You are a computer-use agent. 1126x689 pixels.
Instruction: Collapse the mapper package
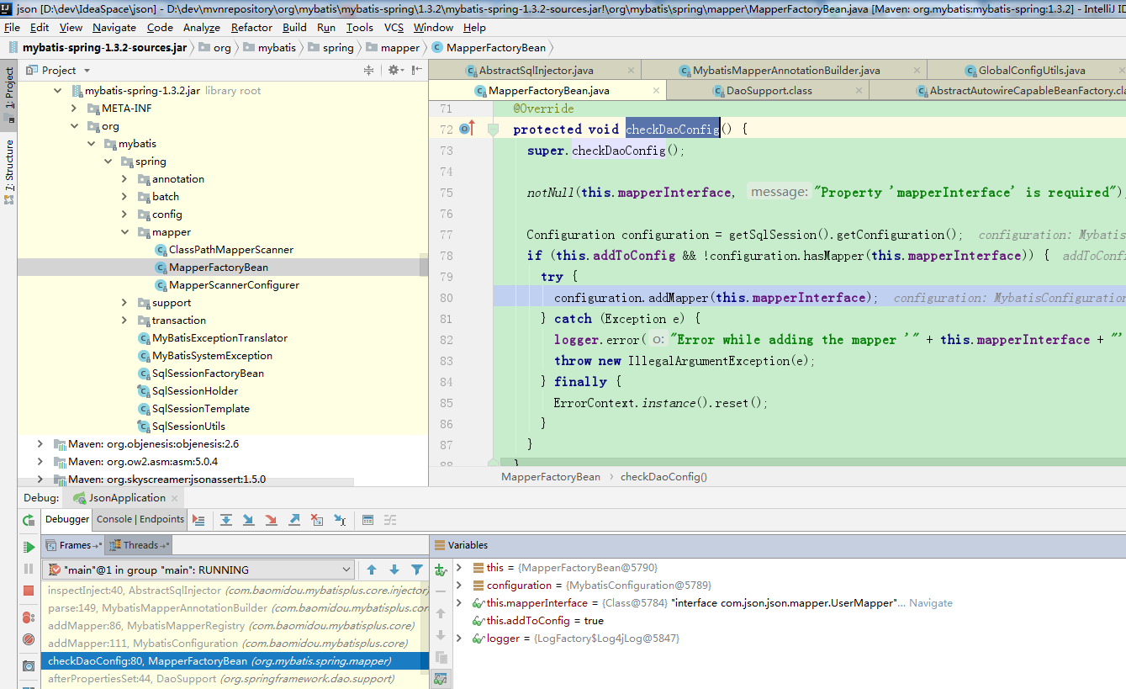(124, 232)
